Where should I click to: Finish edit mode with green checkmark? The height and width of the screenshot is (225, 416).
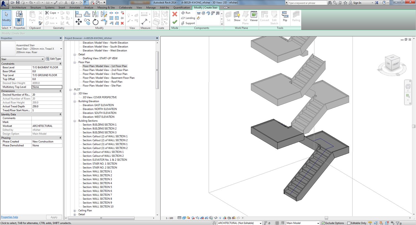coord(175,22)
